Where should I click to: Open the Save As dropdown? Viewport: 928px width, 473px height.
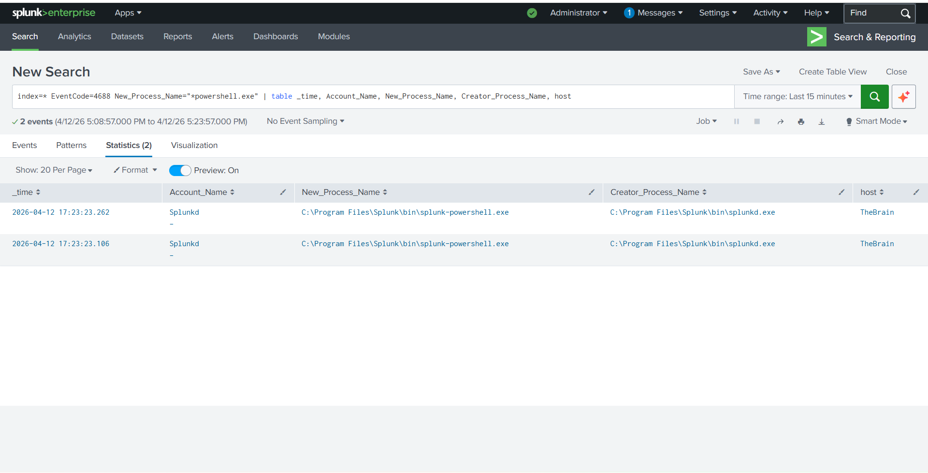[x=761, y=72]
